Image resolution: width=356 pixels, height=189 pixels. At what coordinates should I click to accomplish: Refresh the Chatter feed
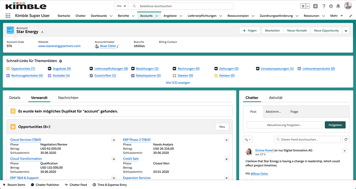pos(346,140)
